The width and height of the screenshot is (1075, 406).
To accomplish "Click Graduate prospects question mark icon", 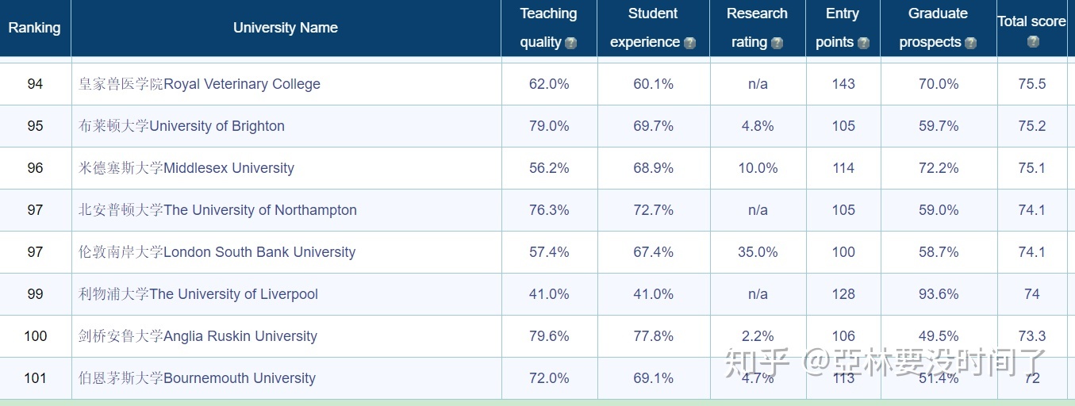I will pos(970,43).
